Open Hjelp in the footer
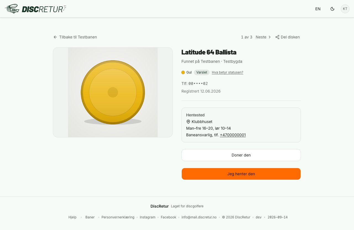This screenshot has height=230, width=354. point(72,217)
